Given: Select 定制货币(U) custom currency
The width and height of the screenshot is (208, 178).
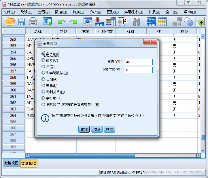Looking at the screenshot, I should click(43, 92).
